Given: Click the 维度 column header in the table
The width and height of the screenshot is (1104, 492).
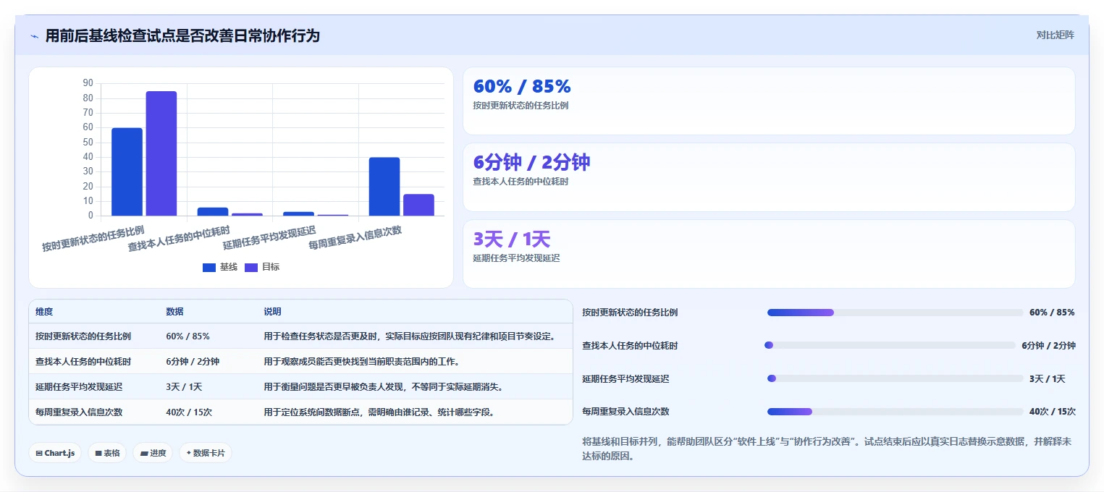Looking at the screenshot, I should [x=44, y=312].
